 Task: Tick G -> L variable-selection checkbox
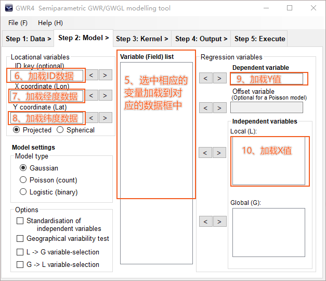20,264
